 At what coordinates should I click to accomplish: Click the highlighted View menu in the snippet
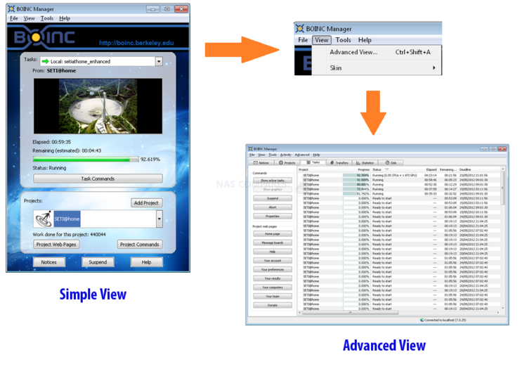pyautogui.click(x=322, y=40)
